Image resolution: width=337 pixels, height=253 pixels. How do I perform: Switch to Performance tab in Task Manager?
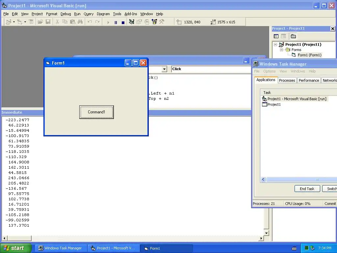coord(309,80)
